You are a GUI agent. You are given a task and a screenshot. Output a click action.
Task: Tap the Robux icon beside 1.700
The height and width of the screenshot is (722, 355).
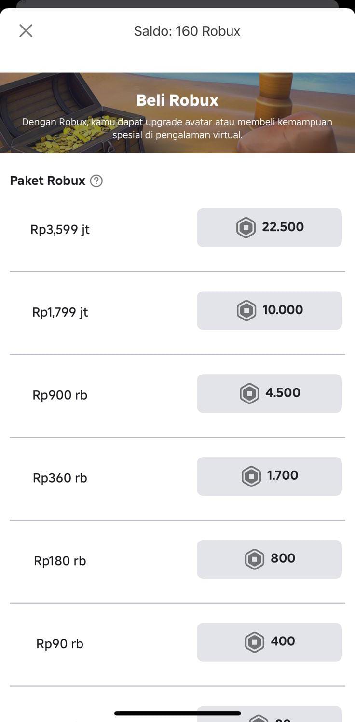coord(251,476)
